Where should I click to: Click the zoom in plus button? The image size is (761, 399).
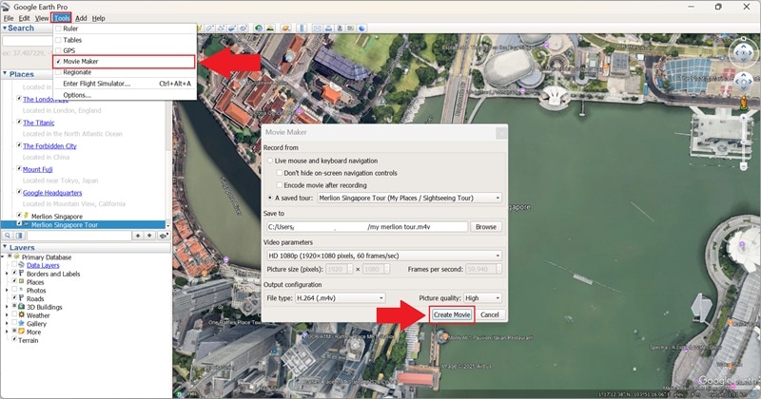point(743,118)
